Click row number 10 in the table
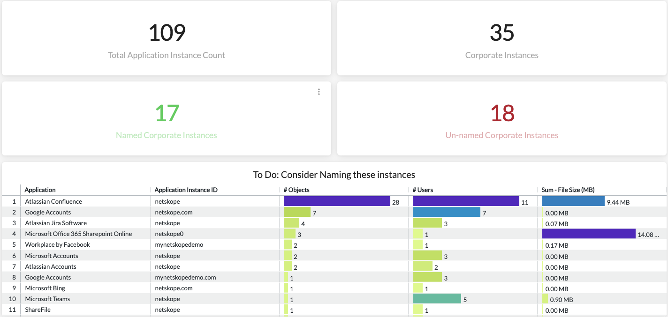 pyautogui.click(x=13, y=299)
